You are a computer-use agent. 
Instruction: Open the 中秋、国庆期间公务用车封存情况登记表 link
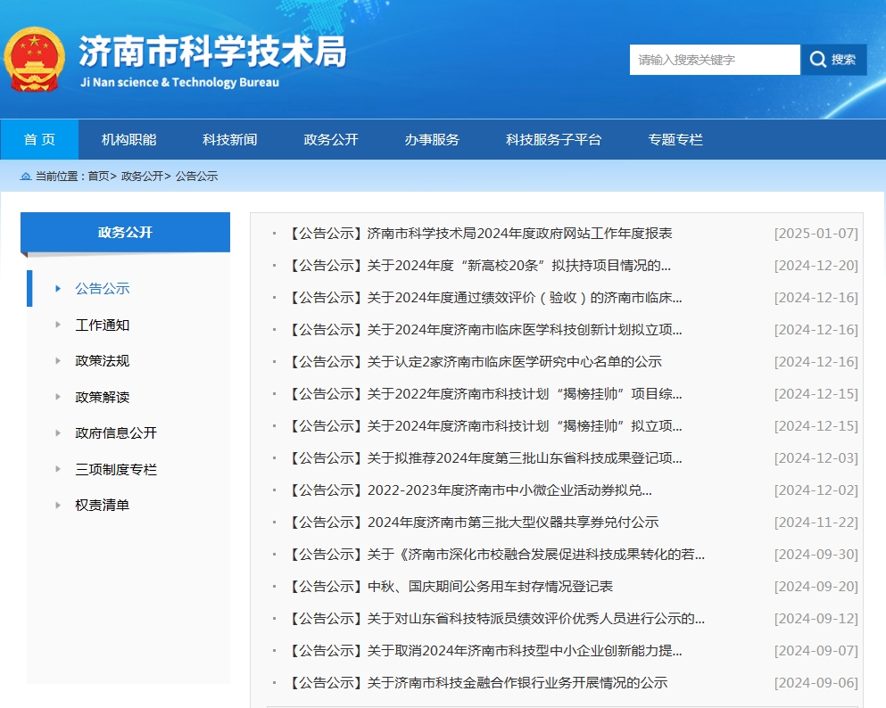tap(490, 587)
